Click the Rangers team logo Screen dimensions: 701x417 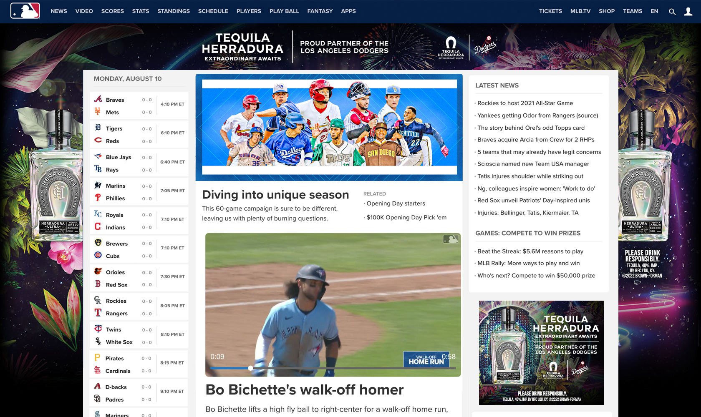tap(98, 313)
